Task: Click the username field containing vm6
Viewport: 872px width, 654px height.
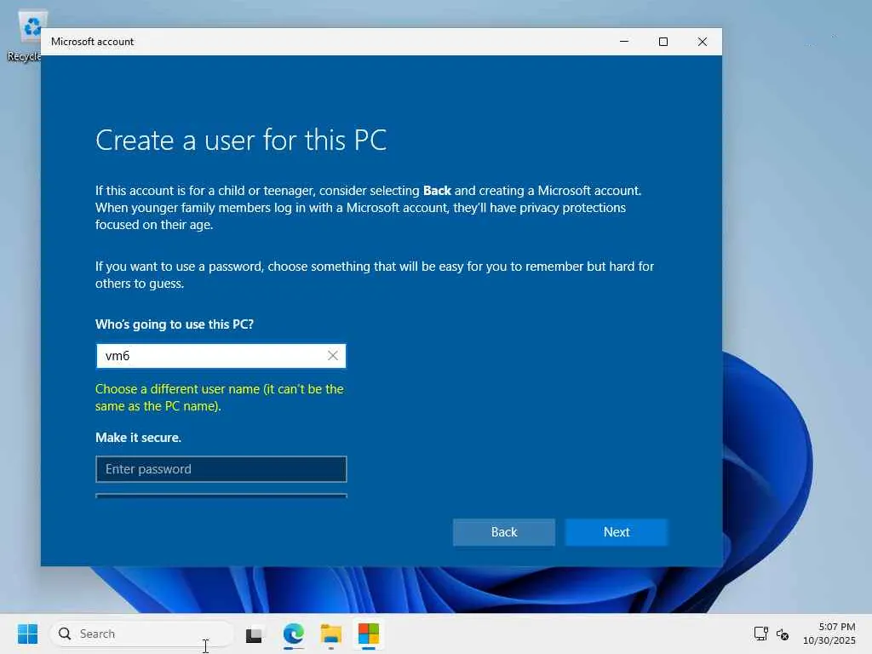Action: click(221, 356)
